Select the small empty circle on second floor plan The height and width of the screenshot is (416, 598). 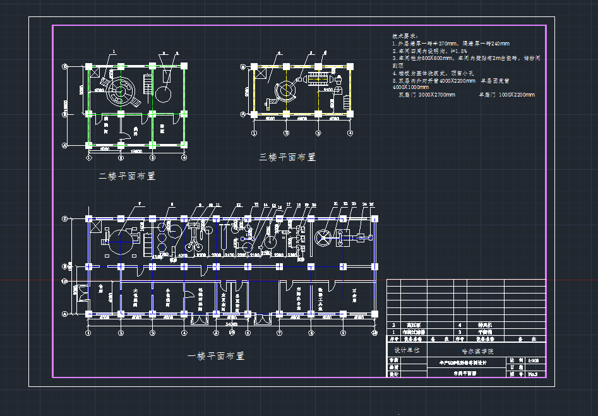(x=163, y=95)
